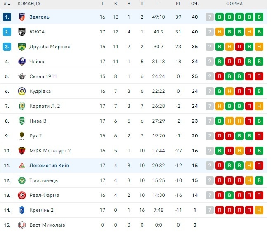Click the yellow Н draw badge for Кремінь 2
This screenshot has height=232, width=272.
[259, 210]
